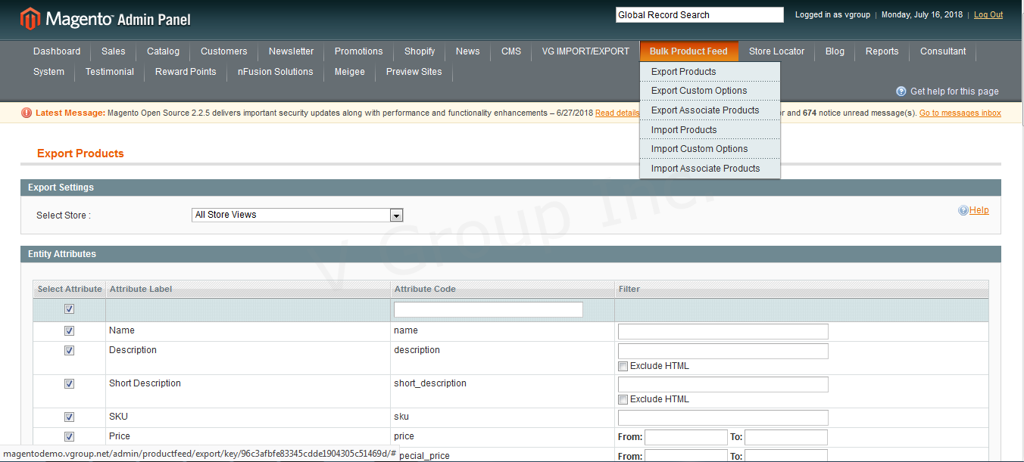Image resolution: width=1024 pixels, height=462 pixels.
Task: Click the warning icon next to Latest Message
Action: coord(27,113)
